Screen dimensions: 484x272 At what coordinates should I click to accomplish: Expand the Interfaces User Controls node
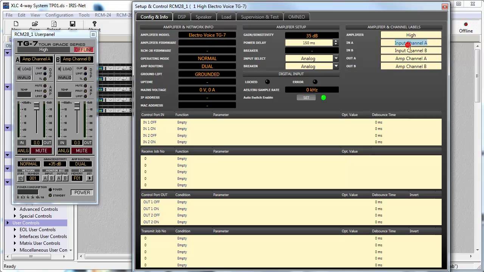coord(15,236)
